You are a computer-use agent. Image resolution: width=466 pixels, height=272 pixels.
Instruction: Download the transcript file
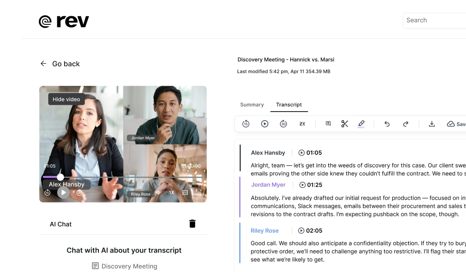pyautogui.click(x=432, y=124)
